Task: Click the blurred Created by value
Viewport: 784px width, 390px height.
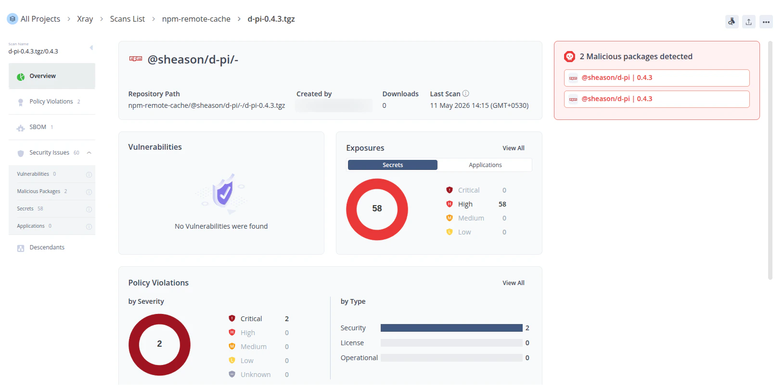Action: click(x=334, y=105)
